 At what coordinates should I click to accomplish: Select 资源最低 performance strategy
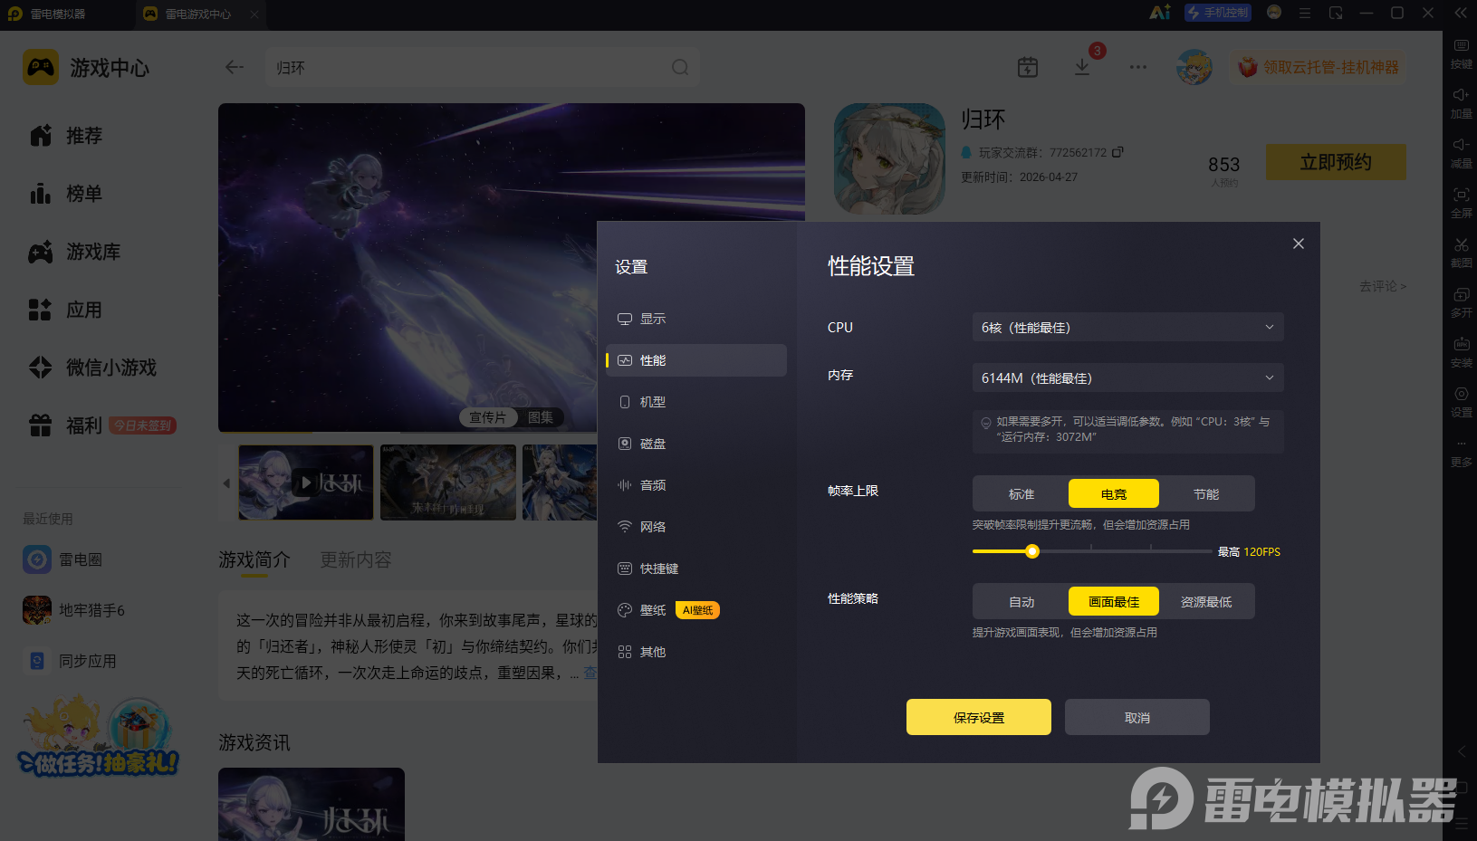pos(1206,601)
